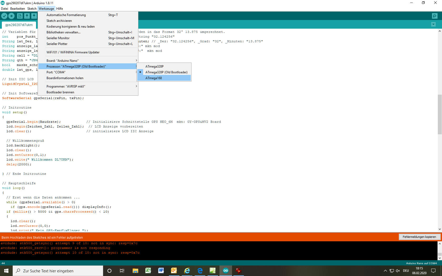Open Task View in the taskbar
The height and width of the screenshot is (276, 442).
tap(122, 271)
